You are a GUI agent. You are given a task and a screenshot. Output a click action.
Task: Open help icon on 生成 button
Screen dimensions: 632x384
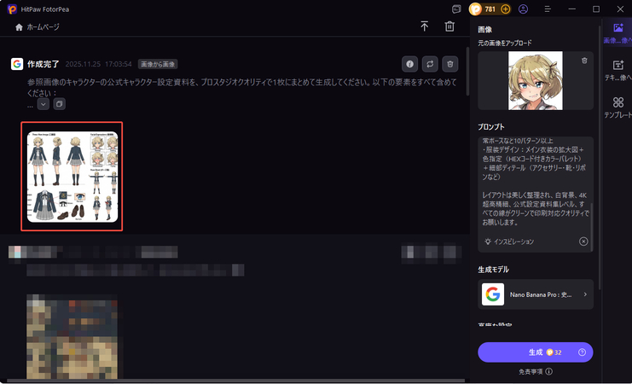point(582,352)
